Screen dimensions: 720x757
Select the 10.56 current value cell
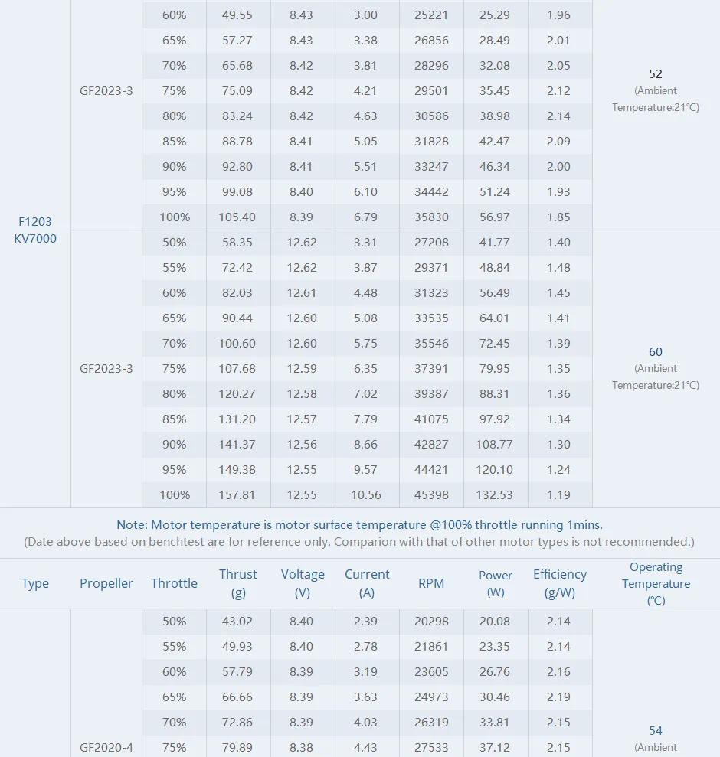pos(366,494)
